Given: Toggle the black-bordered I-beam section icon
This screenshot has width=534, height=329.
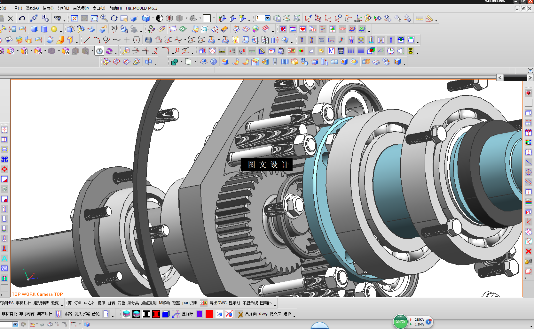Looking at the screenshot, I should coord(146,314).
